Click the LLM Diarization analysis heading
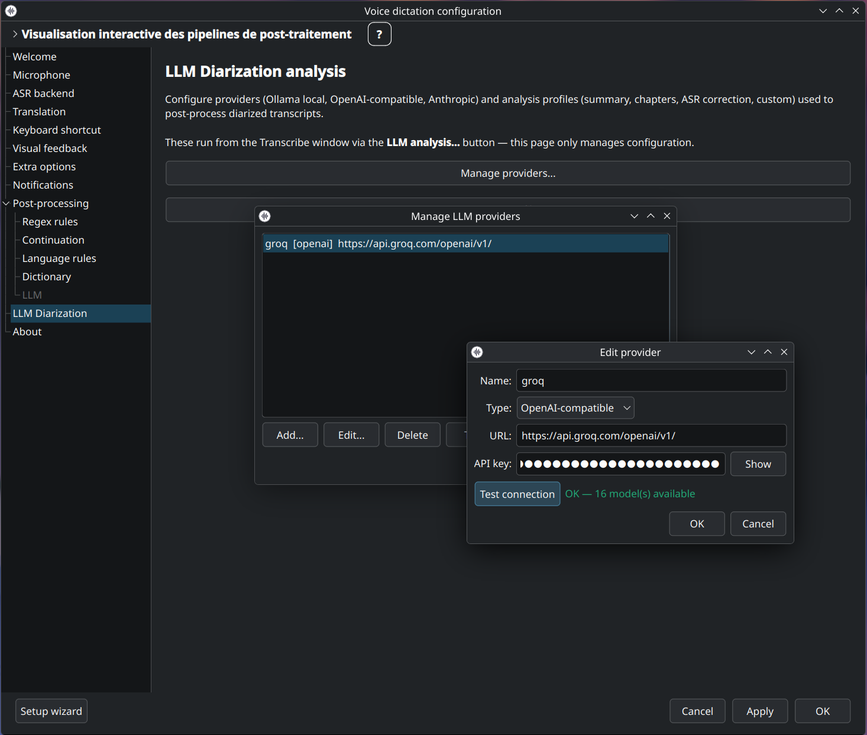The width and height of the screenshot is (867, 735). click(255, 72)
